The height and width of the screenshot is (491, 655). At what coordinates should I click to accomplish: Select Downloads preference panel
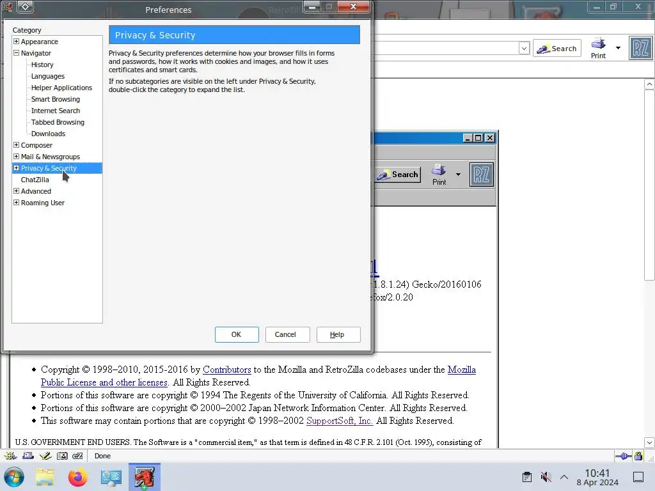(x=48, y=134)
